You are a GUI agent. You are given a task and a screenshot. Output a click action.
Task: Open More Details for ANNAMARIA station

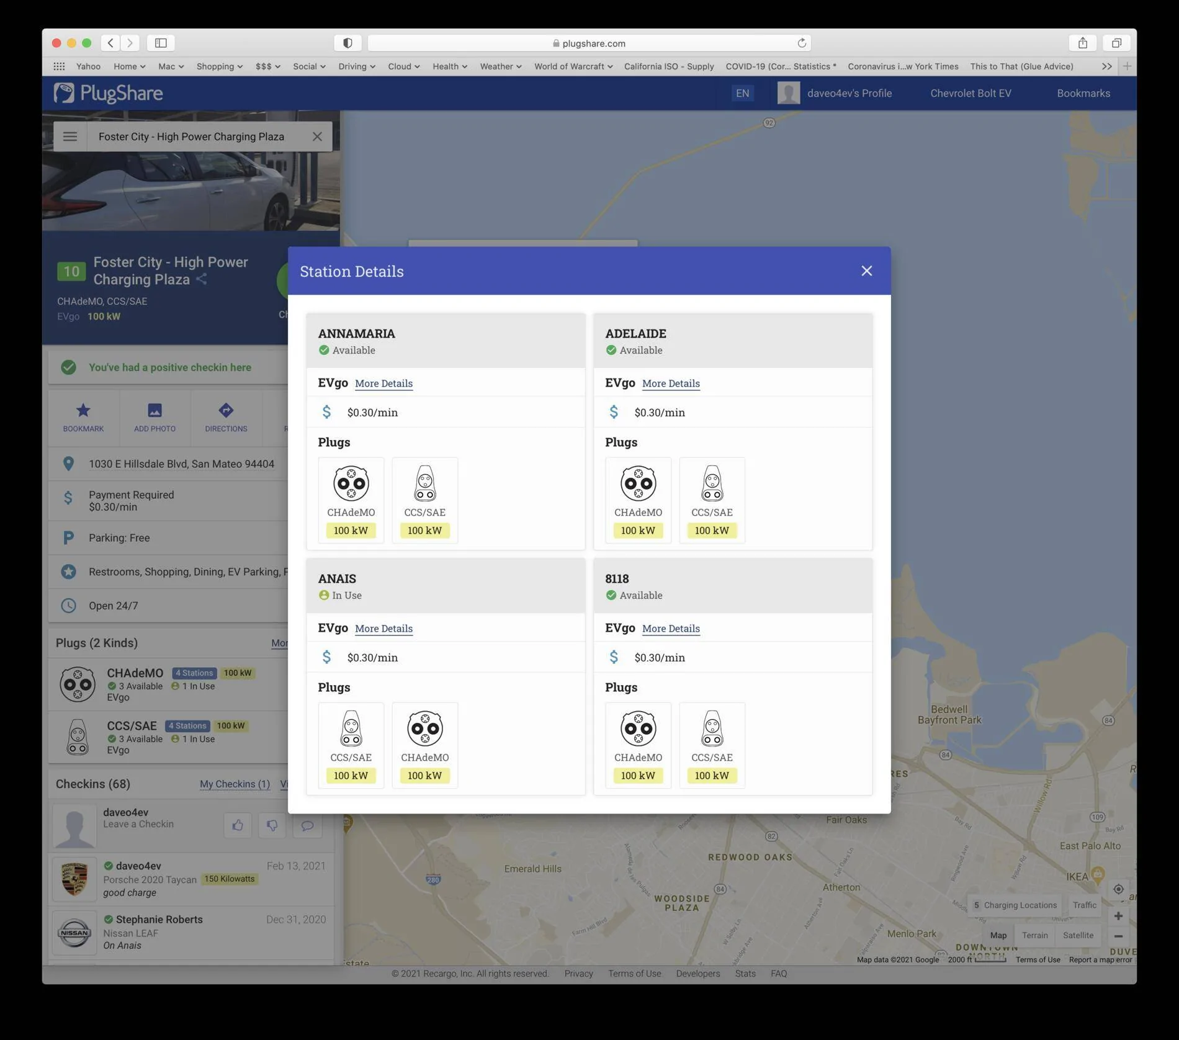point(383,383)
